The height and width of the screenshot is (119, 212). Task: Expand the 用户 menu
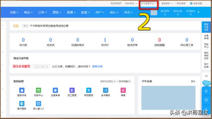coord(100,12)
